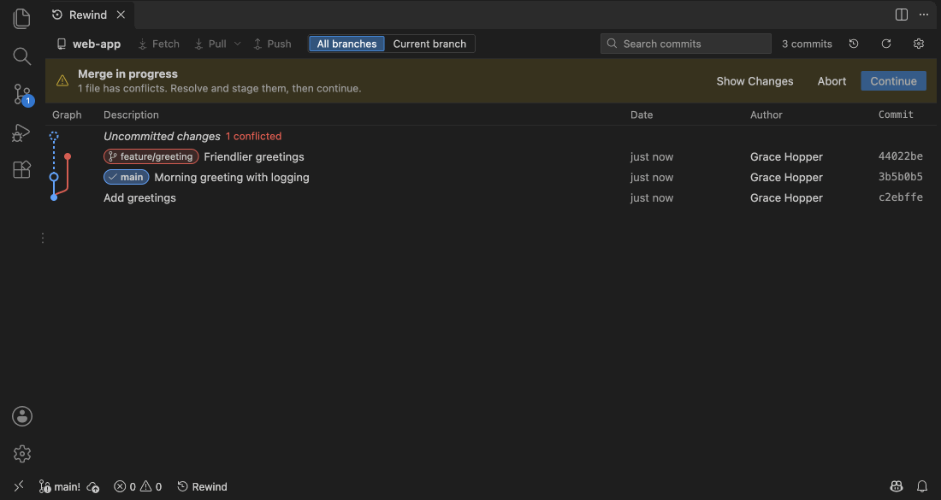Open the web-app repository selector
The image size is (941, 500).
click(88, 44)
